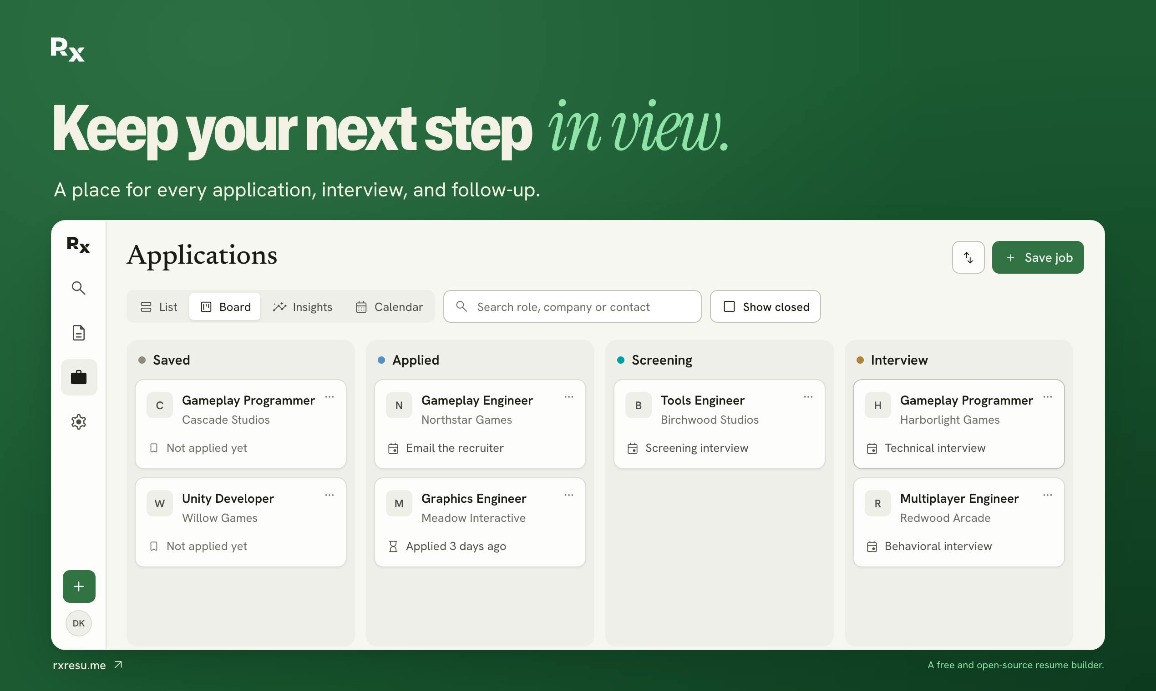Click 'Redwood Arcade' company name

[x=945, y=518]
